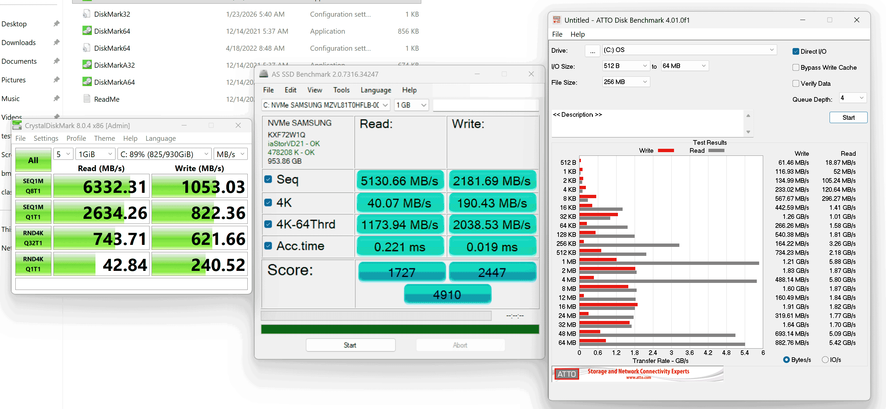Open the Help menu in ATTO Disk Benchmark

tap(578, 34)
